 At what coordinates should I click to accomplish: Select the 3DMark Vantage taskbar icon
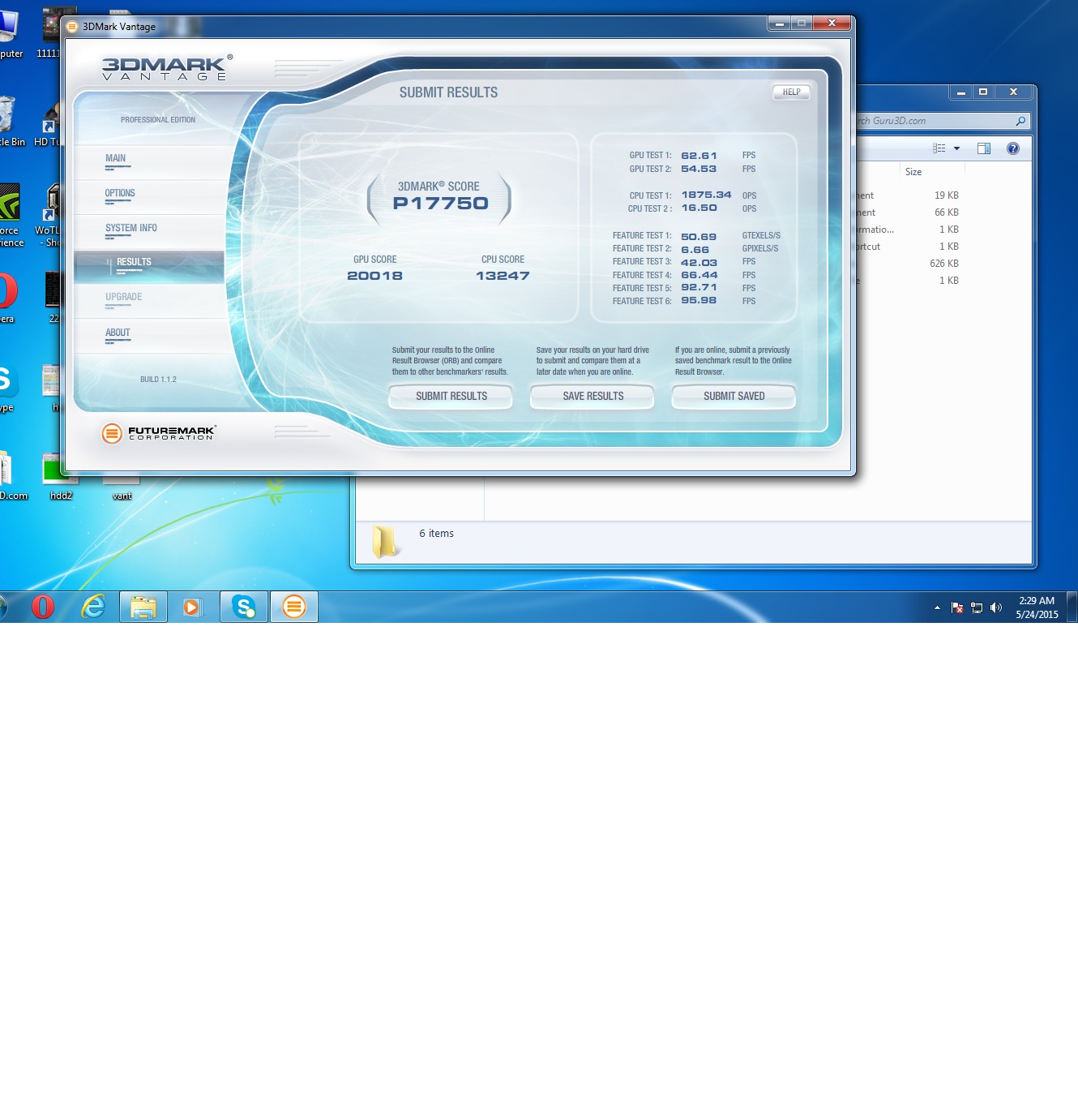294,607
